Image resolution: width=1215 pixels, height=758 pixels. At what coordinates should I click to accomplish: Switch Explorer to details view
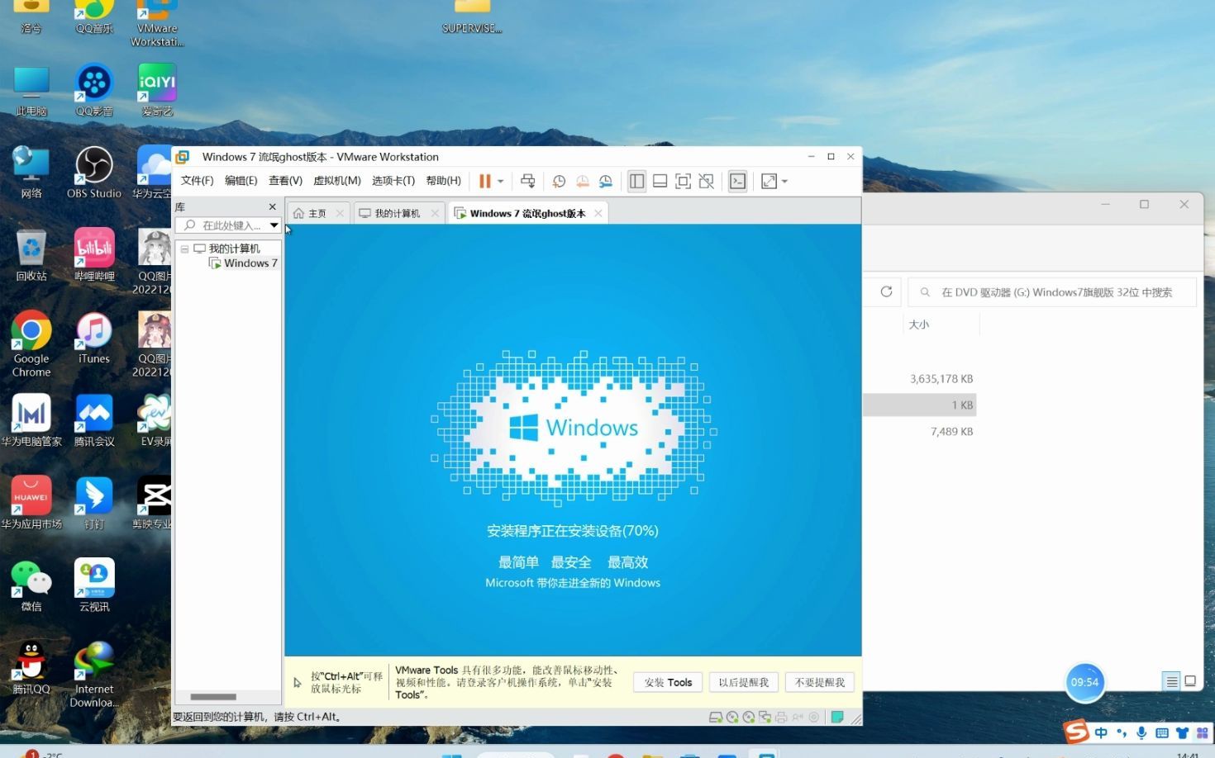[x=1171, y=681]
